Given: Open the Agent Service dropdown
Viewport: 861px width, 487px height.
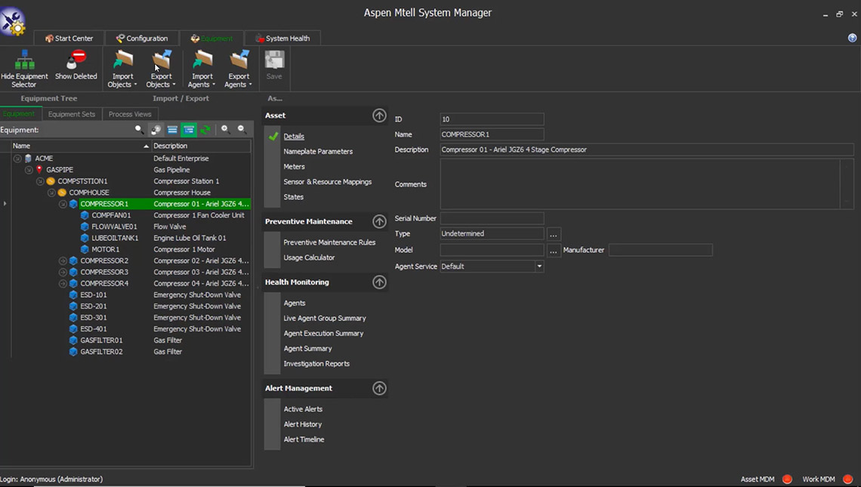Looking at the screenshot, I should coord(539,267).
